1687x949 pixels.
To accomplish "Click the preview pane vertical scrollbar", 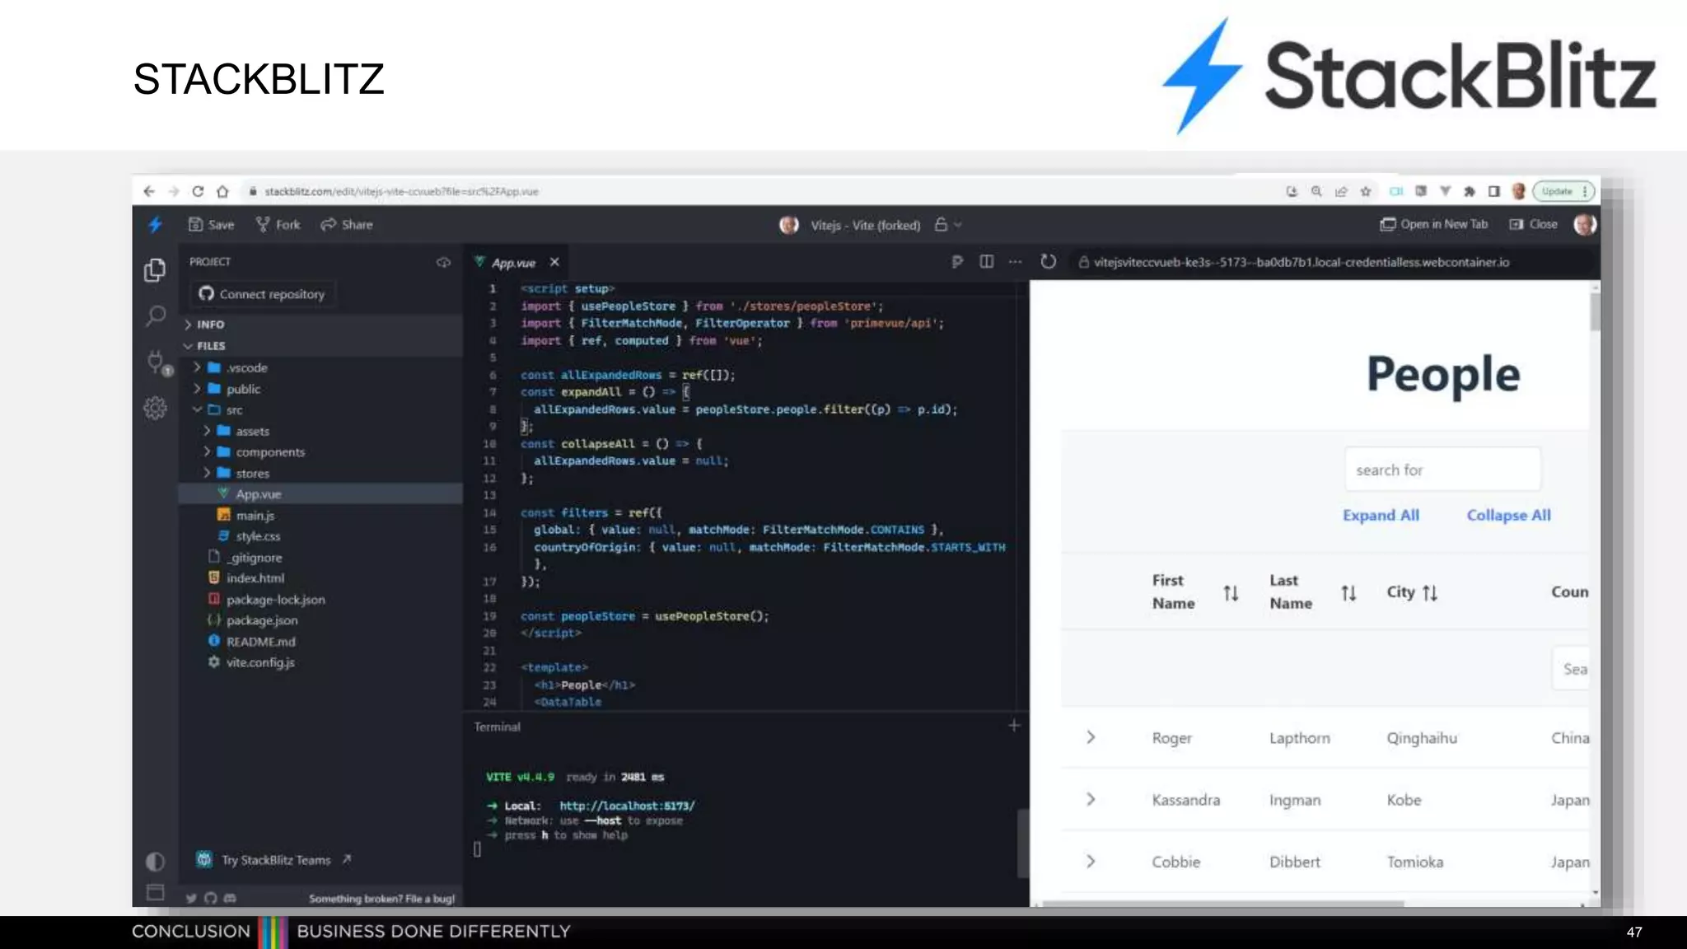I will pyautogui.click(x=1595, y=313).
